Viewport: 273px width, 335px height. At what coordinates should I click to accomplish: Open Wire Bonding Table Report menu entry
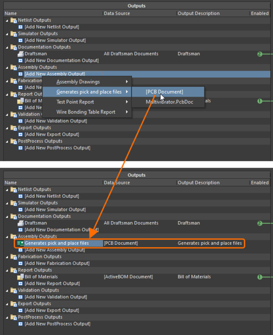[x=86, y=112]
